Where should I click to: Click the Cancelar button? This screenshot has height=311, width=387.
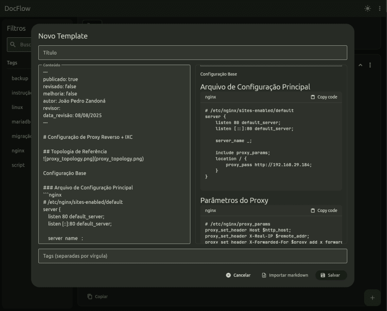pos(238,275)
